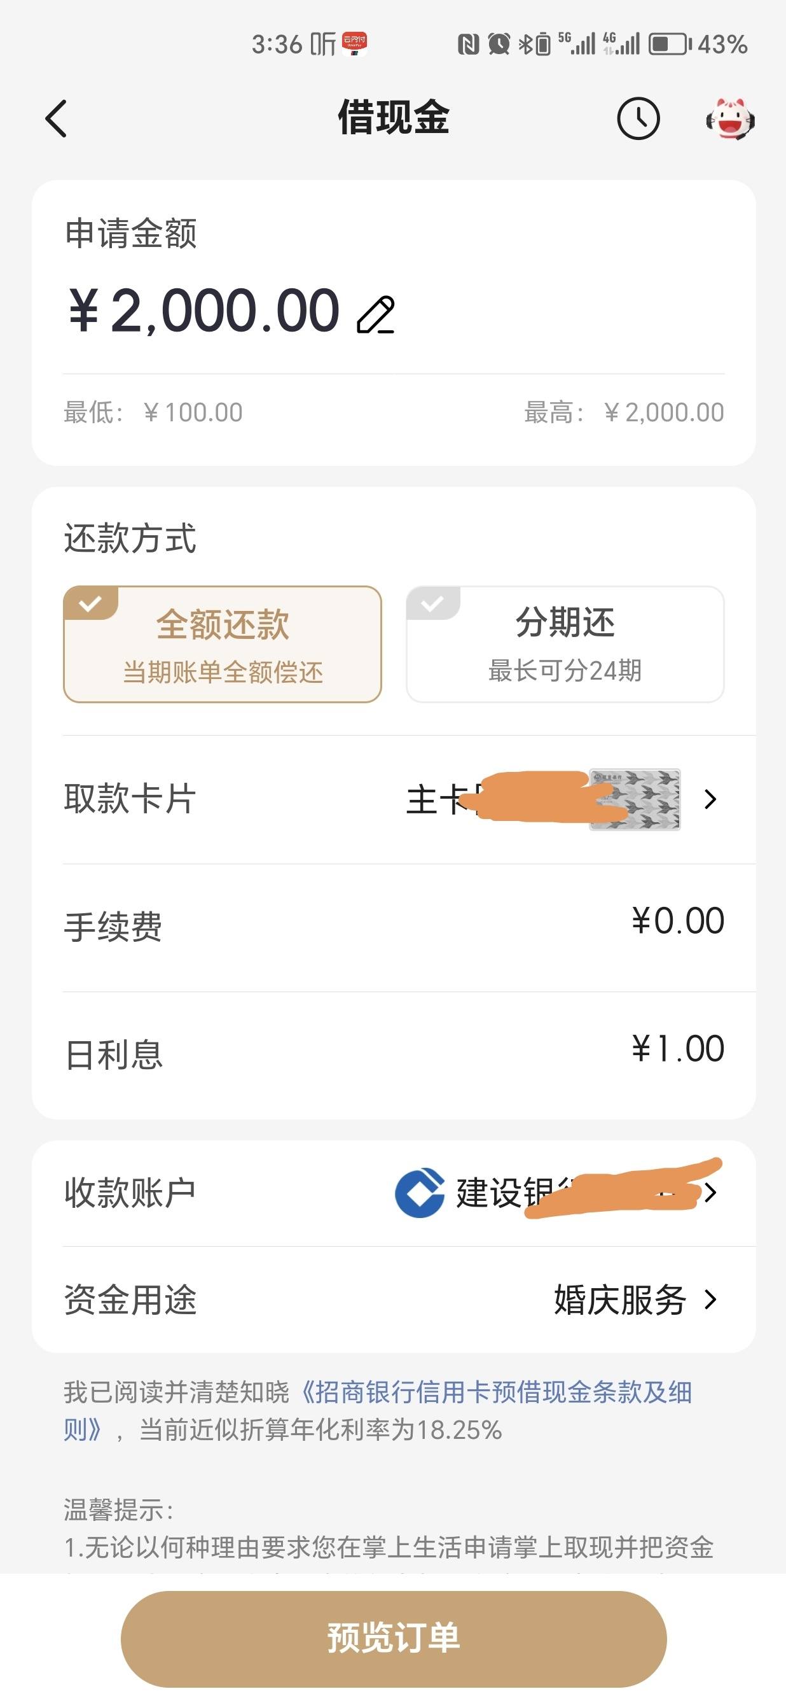Screen dimensions: 786x1703
Task: Select 分期还 installment option
Action: click(565, 644)
